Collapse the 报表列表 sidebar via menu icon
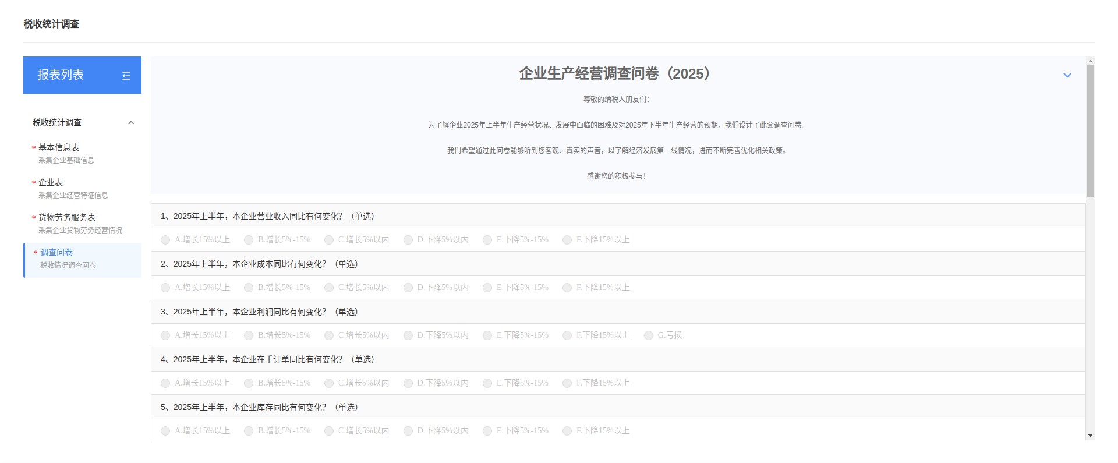The height and width of the screenshot is (463, 1118). 126,76
